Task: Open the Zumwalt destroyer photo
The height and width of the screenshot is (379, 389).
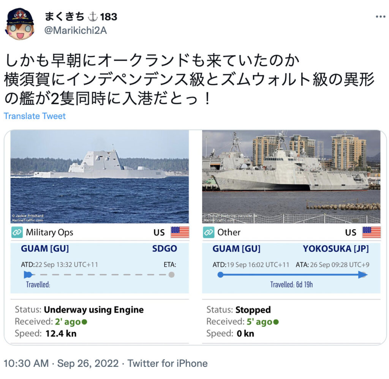Action: (x=100, y=177)
